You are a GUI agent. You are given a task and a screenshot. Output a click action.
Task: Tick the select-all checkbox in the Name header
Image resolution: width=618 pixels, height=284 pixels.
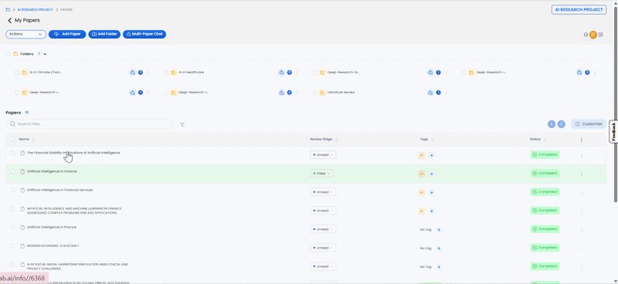(x=12, y=139)
